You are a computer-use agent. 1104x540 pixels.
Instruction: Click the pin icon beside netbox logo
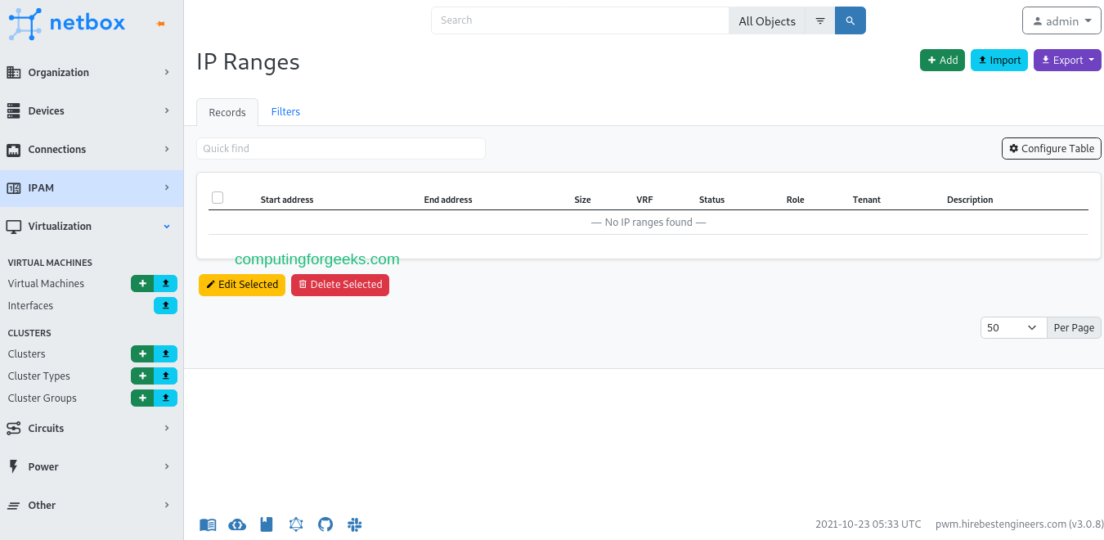click(x=160, y=25)
